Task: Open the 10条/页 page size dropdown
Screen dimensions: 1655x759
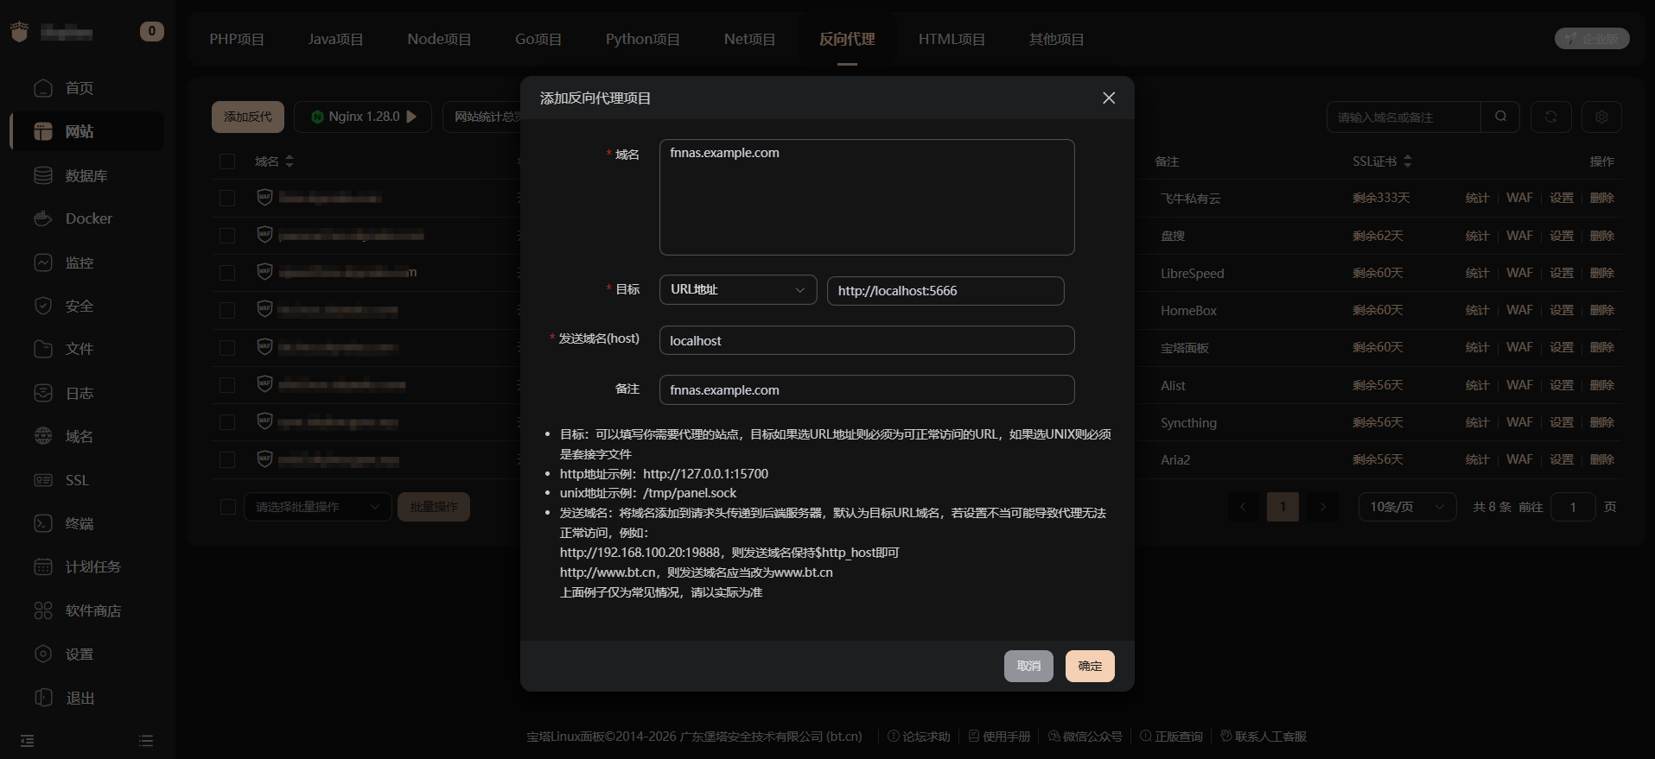Action: tap(1406, 507)
